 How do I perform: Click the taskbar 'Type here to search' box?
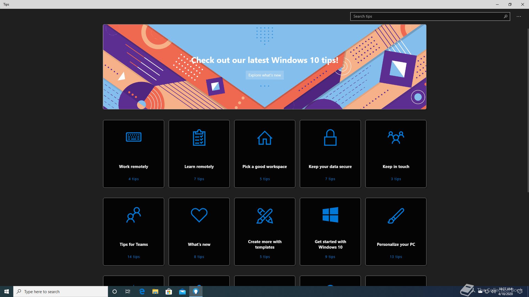(x=61, y=291)
